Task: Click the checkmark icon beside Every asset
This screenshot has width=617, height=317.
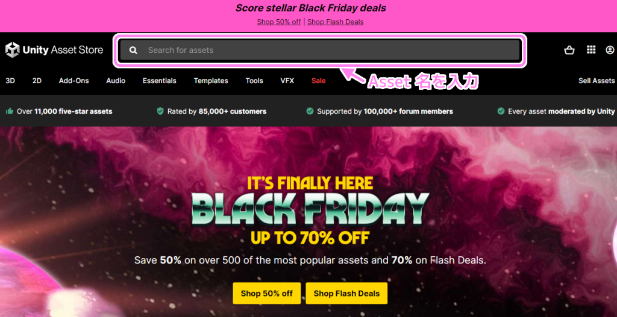Action: point(501,111)
